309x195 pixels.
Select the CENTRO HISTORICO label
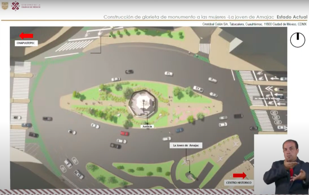(239, 183)
